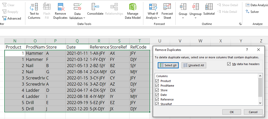The width and height of the screenshot is (268, 119).
Task: Open the Outline dialog launcher
Action: click(240, 24)
